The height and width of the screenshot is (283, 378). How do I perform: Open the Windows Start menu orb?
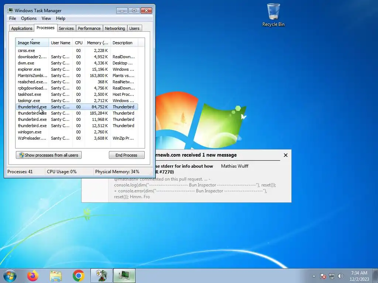coord(10,276)
